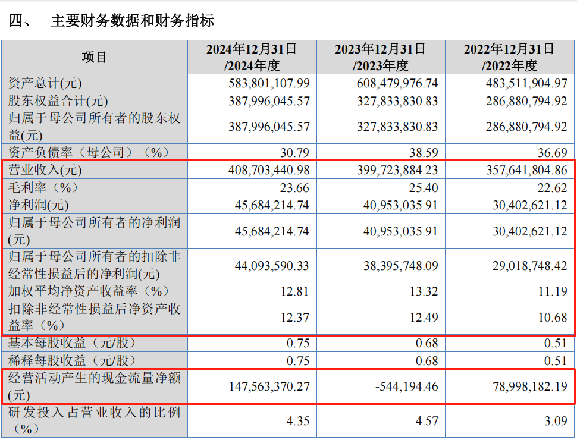The width and height of the screenshot is (577, 440).
Task: Select the revenue figure 408,703,440.98
Action: pyautogui.click(x=269, y=170)
